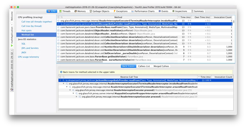The width and height of the screenshot is (246, 128).
Task: Select ProviderBase.readFrom method row
Action: click(x=145, y=27)
